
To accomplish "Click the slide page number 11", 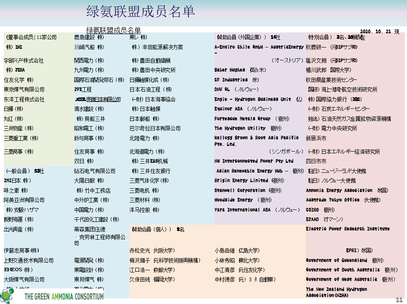I will [x=399, y=300].
